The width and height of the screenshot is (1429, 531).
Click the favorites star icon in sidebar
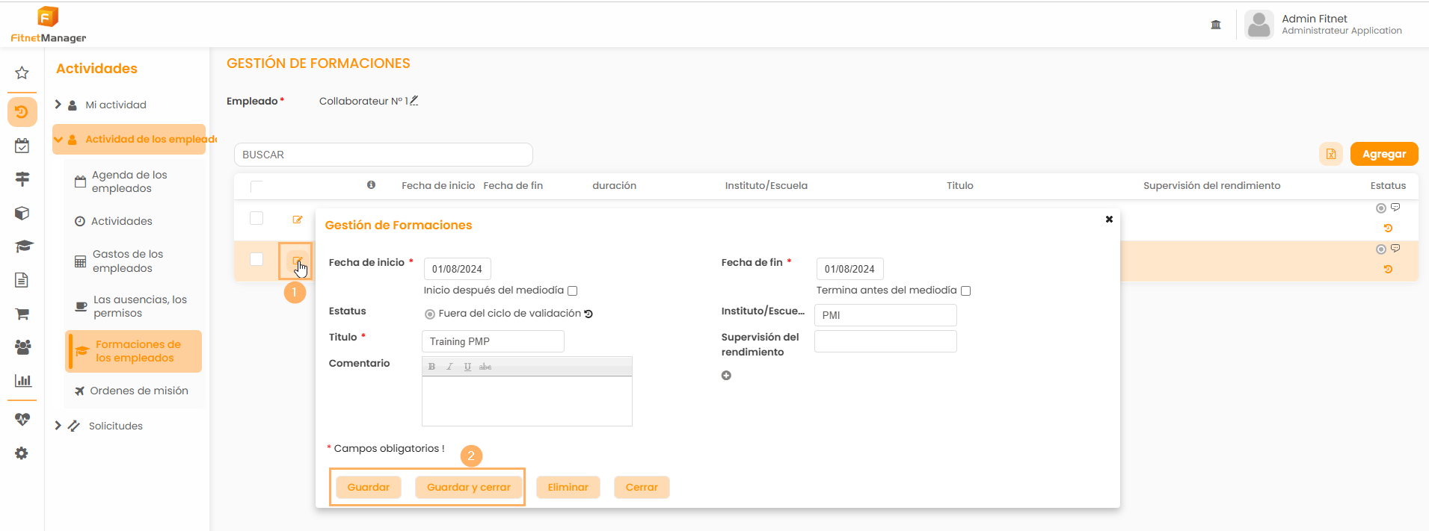click(x=22, y=72)
